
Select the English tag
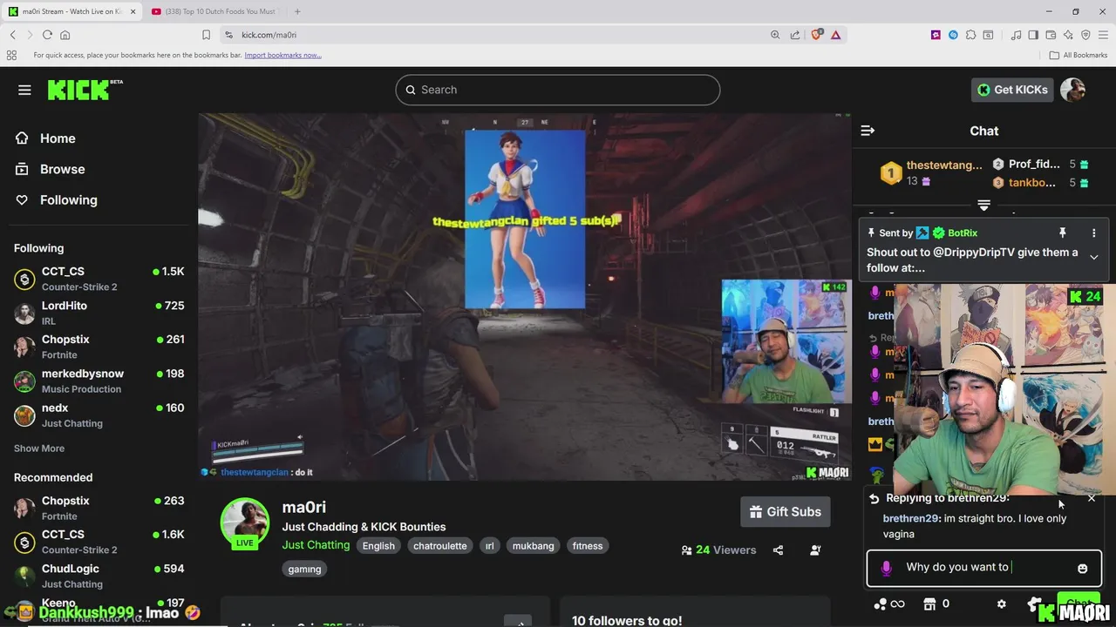(378, 546)
